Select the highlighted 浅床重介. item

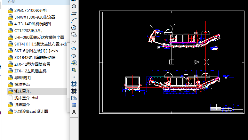coord(37,91)
